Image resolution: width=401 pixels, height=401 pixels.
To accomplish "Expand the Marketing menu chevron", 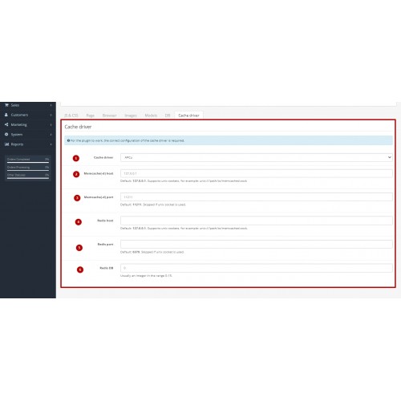I will click(x=51, y=125).
